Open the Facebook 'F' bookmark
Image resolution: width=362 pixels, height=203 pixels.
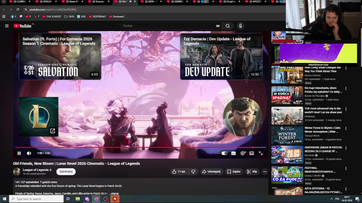[x=14, y=16]
